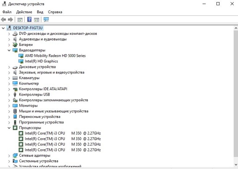Click the monitor icon beside Компьютер
Image resolution: width=238 pixels, height=169 pixels.
coord(15,83)
